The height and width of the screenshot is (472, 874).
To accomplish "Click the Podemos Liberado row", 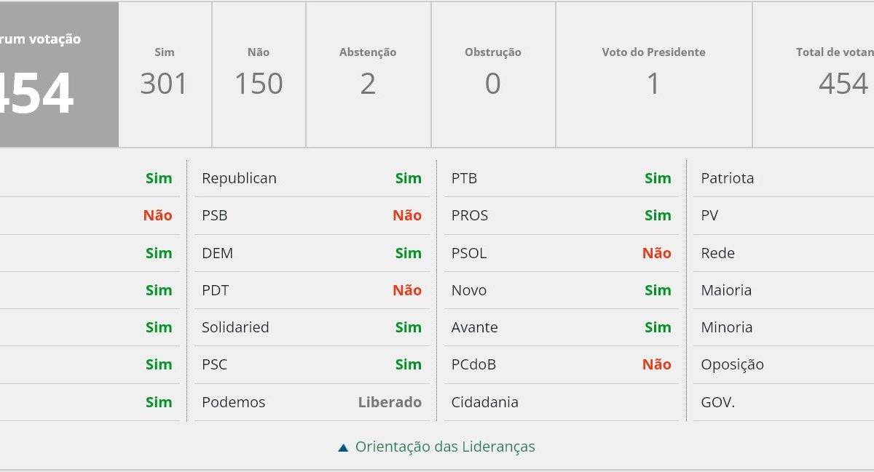I will (311, 402).
